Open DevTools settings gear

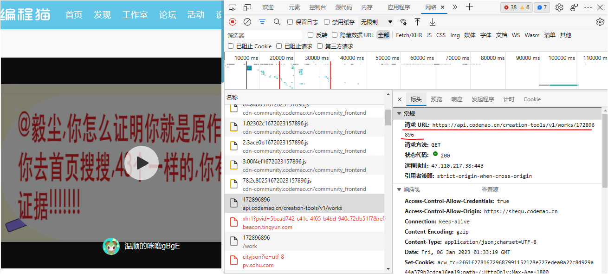[559, 7]
